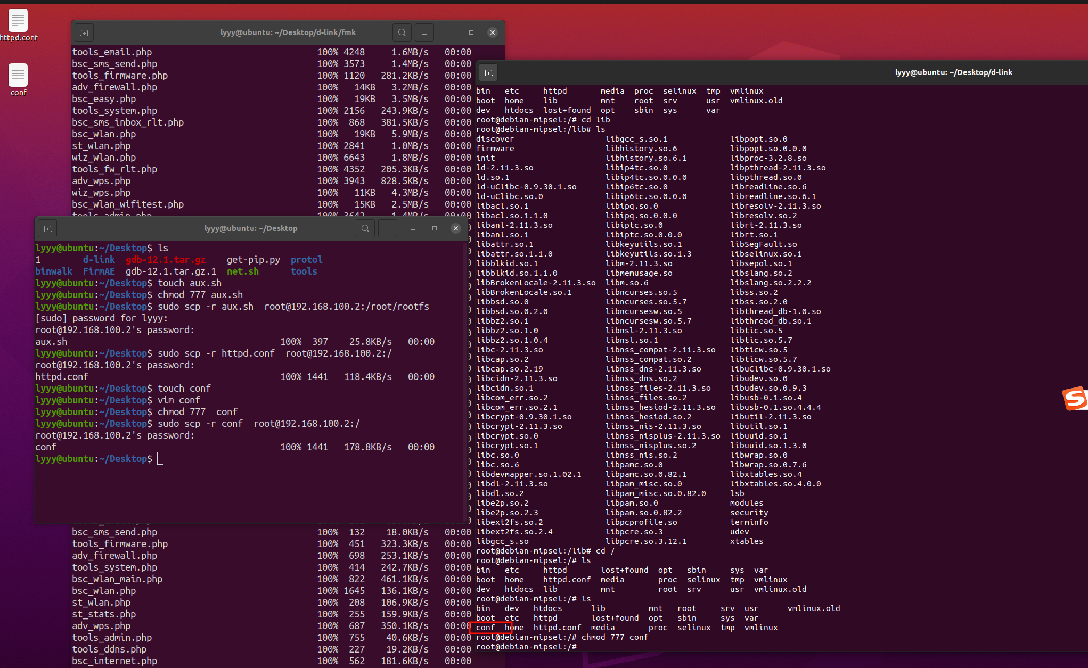Minimize the fmk terminal window
Image resolution: width=1088 pixels, height=668 pixels.
(450, 32)
